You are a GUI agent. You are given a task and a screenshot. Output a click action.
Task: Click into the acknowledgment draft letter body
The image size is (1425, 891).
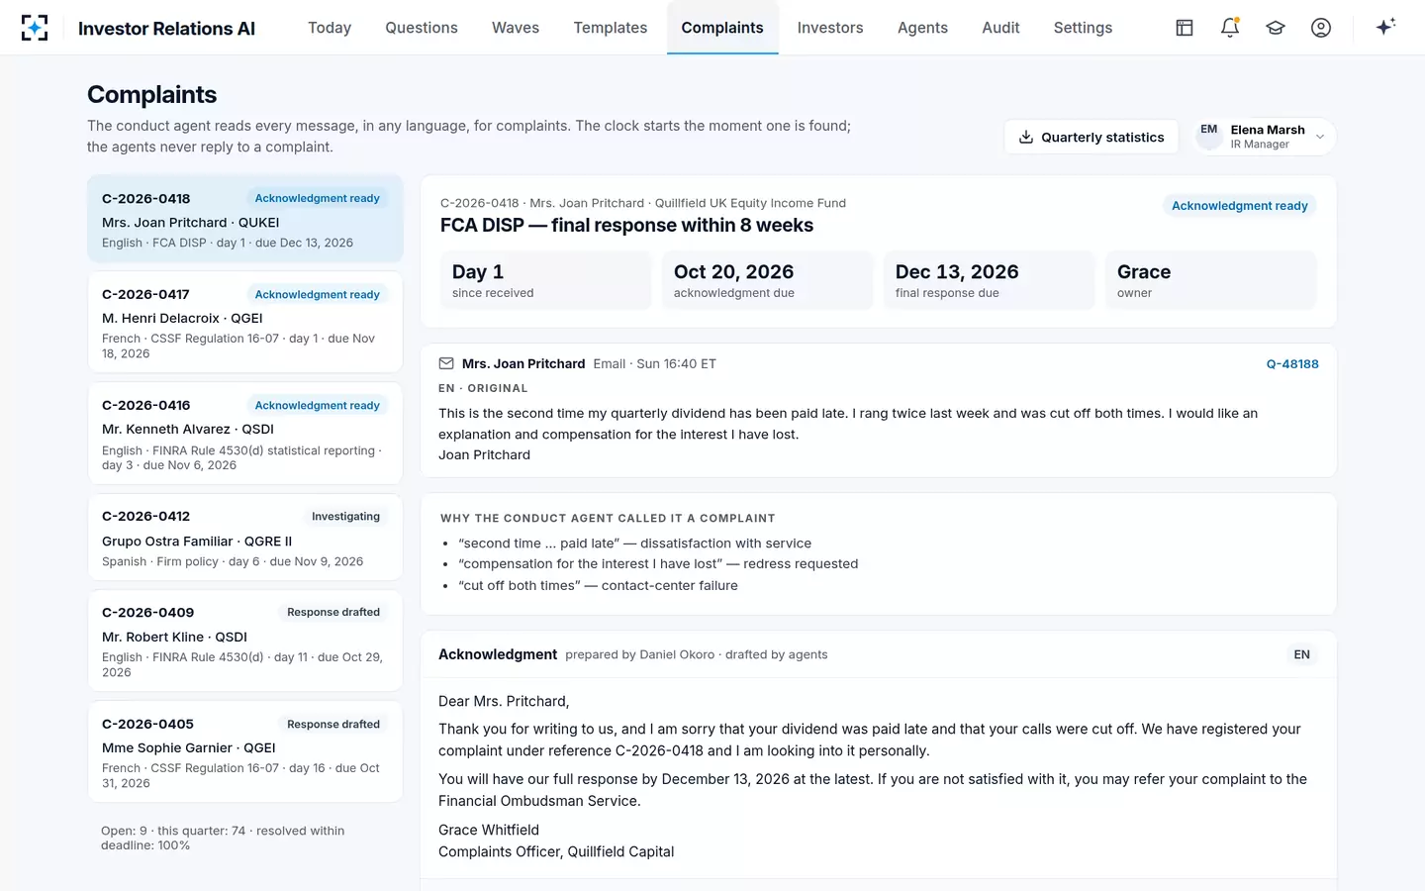[879, 776]
